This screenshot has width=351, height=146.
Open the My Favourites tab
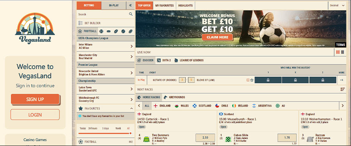(x=165, y=6)
